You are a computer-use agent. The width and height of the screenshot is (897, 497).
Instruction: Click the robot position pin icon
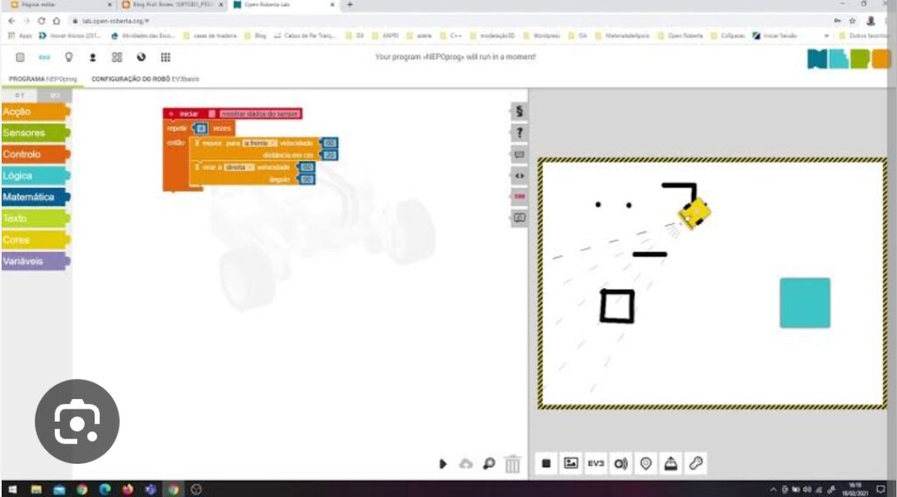646,463
